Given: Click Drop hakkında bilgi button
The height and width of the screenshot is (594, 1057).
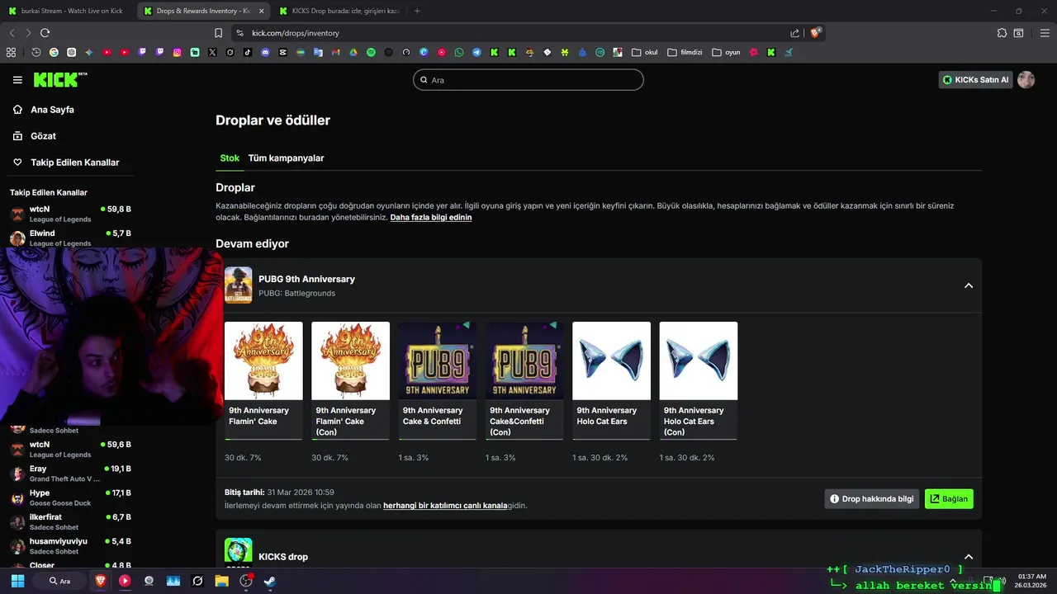Looking at the screenshot, I should pos(872,499).
